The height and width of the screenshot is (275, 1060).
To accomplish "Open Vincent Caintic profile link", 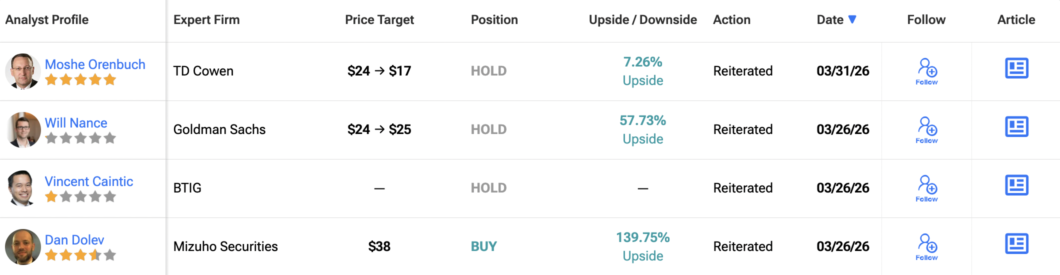I will pyautogui.click(x=89, y=181).
